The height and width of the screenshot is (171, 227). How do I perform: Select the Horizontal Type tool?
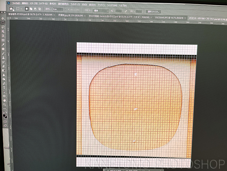tap(4, 88)
